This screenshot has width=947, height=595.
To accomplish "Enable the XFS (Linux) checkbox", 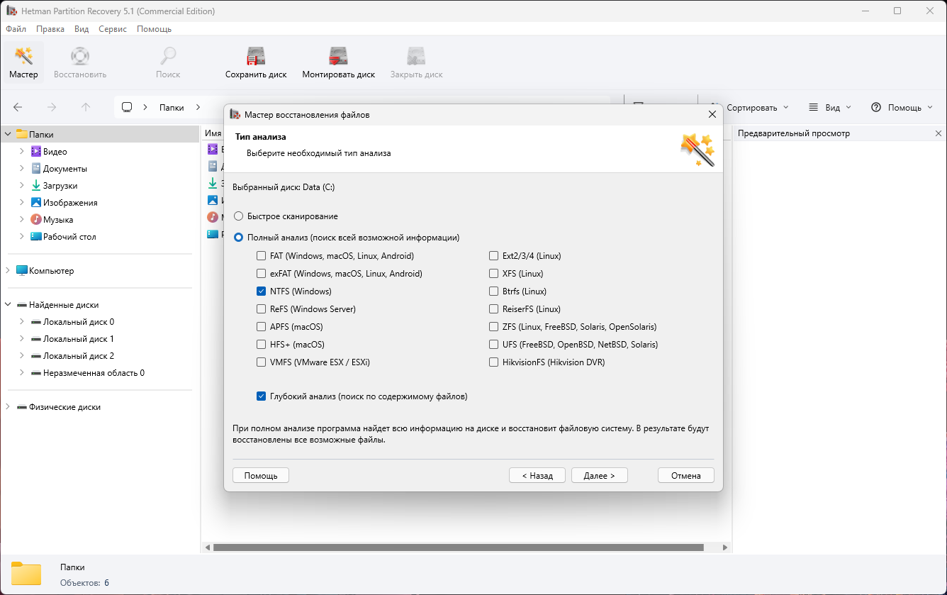I will click(x=494, y=273).
